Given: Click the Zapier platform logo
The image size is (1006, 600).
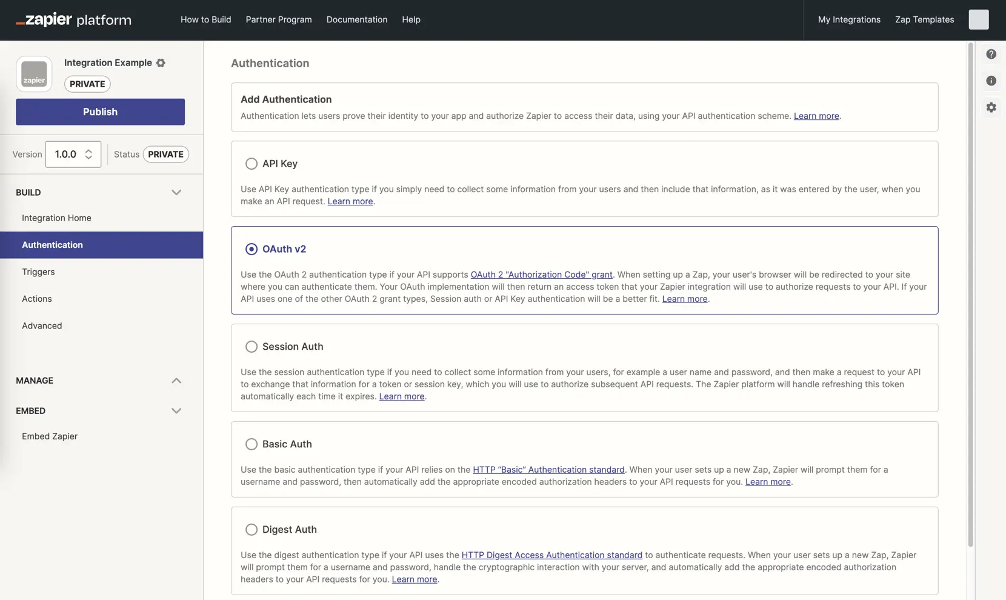Looking at the screenshot, I should [x=73, y=19].
